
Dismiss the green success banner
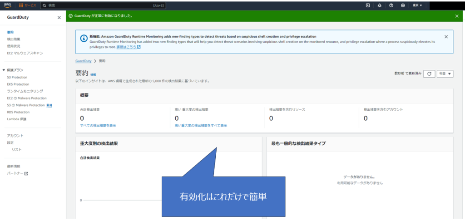[x=457, y=16]
